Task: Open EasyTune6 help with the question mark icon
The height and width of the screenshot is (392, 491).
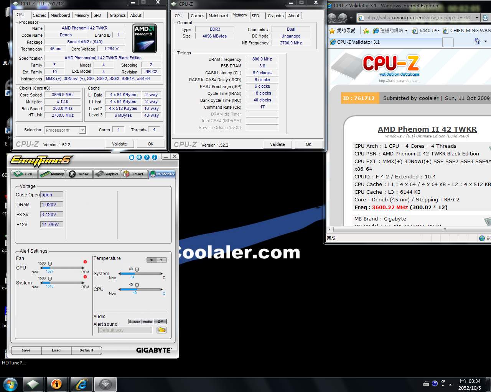Action: (147, 157)
